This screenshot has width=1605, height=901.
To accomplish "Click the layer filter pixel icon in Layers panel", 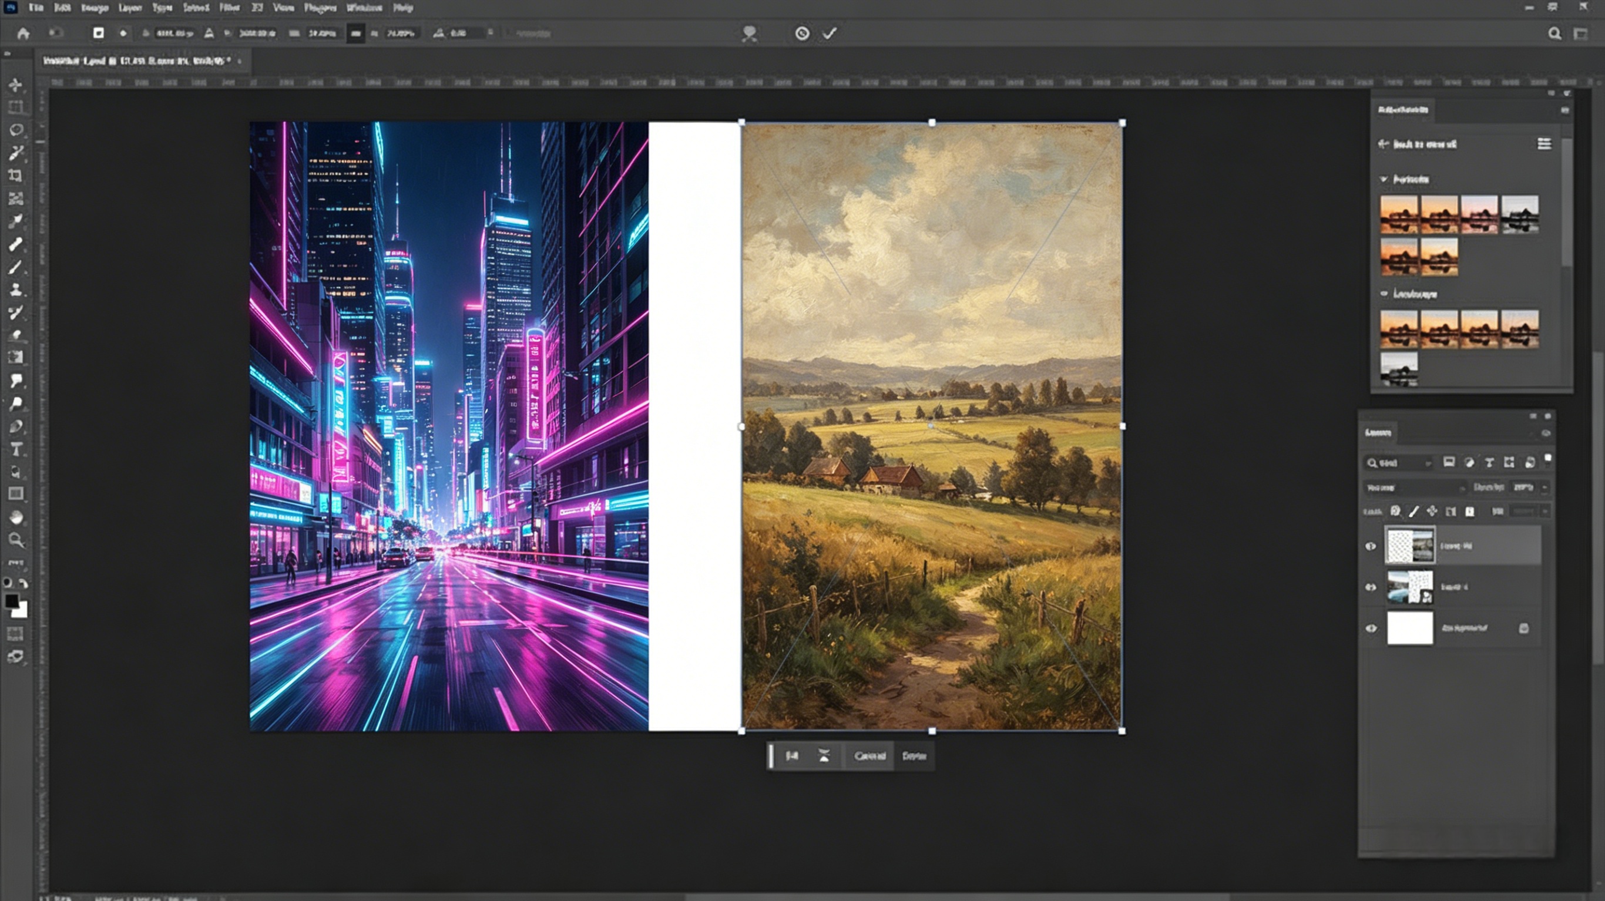I will tap(1450, 462).
